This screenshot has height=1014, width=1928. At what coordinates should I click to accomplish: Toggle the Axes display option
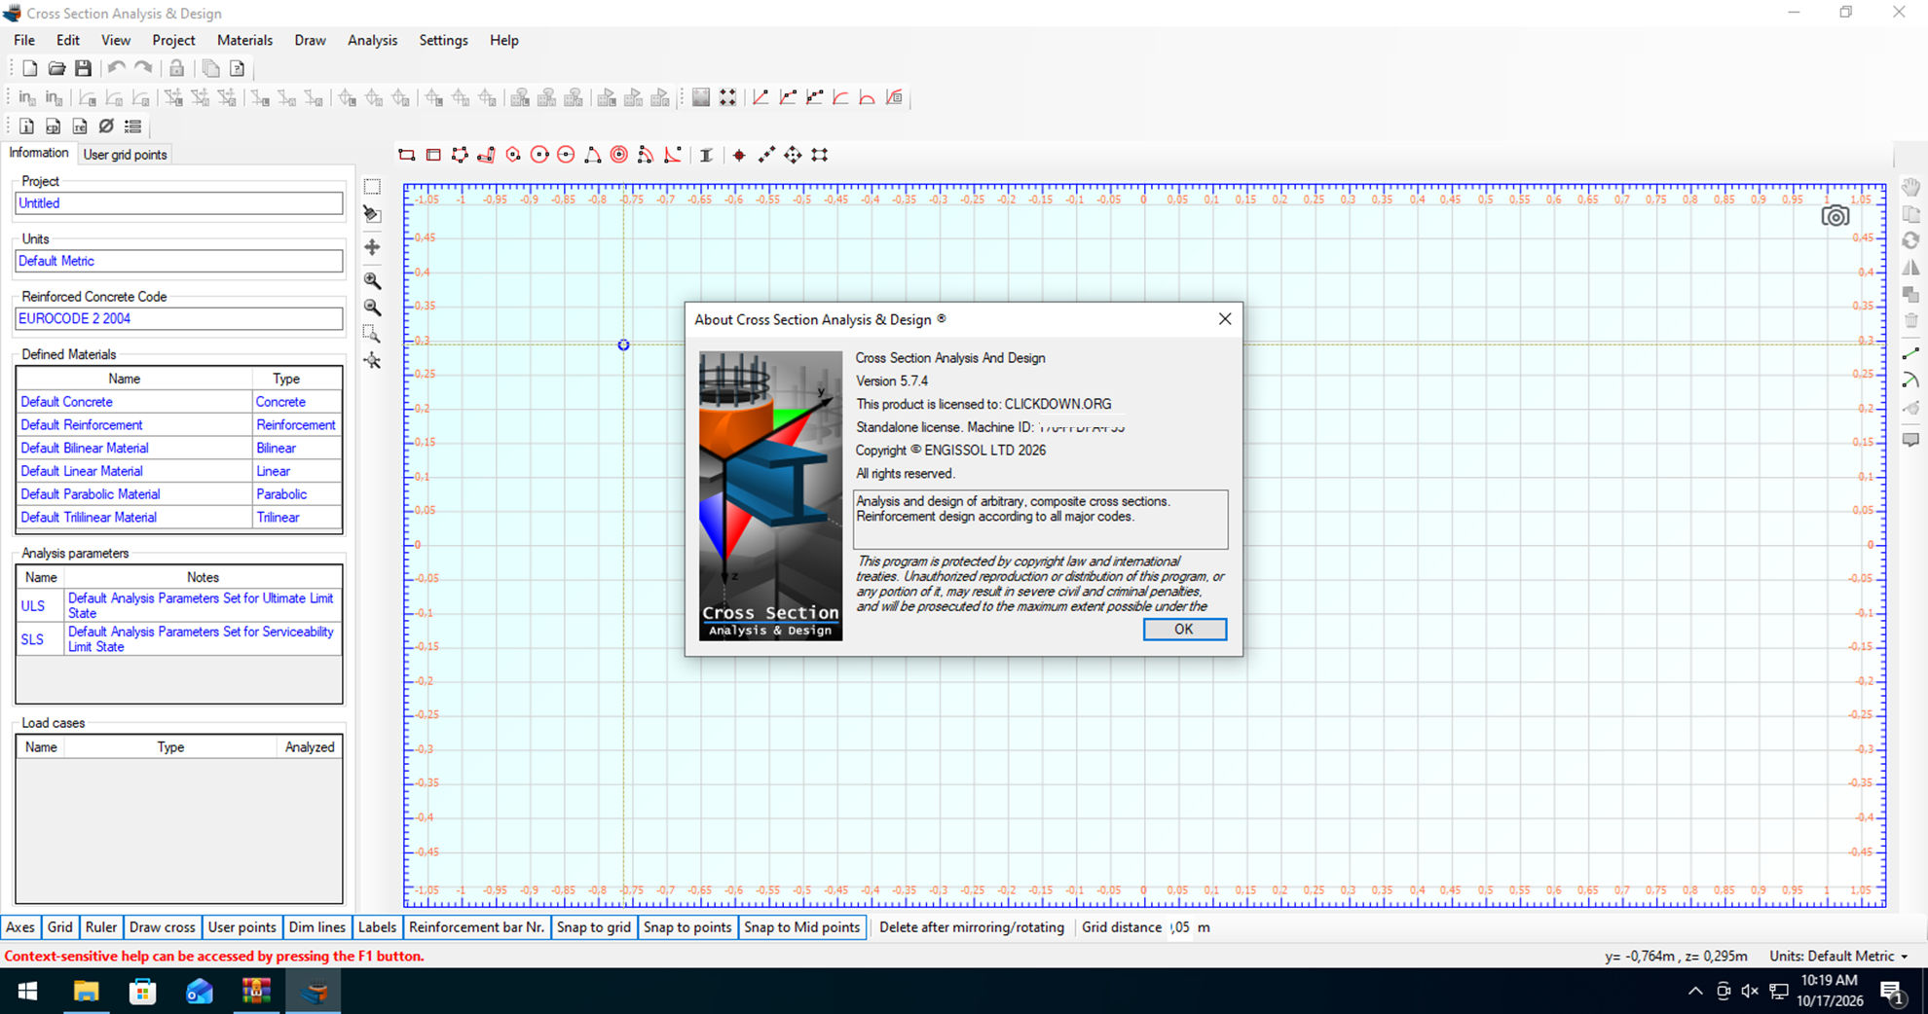20,927
